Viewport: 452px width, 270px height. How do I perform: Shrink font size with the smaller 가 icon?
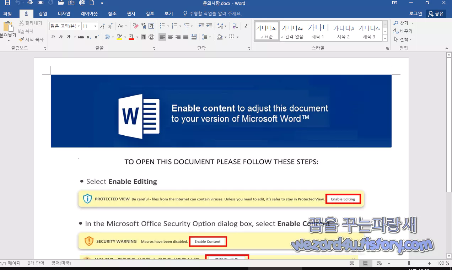click(110, 26)
